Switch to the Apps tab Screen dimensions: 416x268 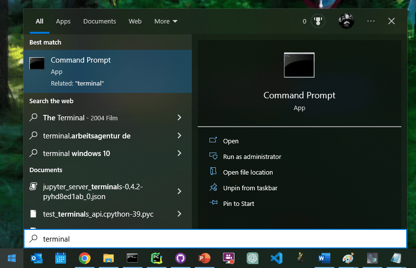63,22
